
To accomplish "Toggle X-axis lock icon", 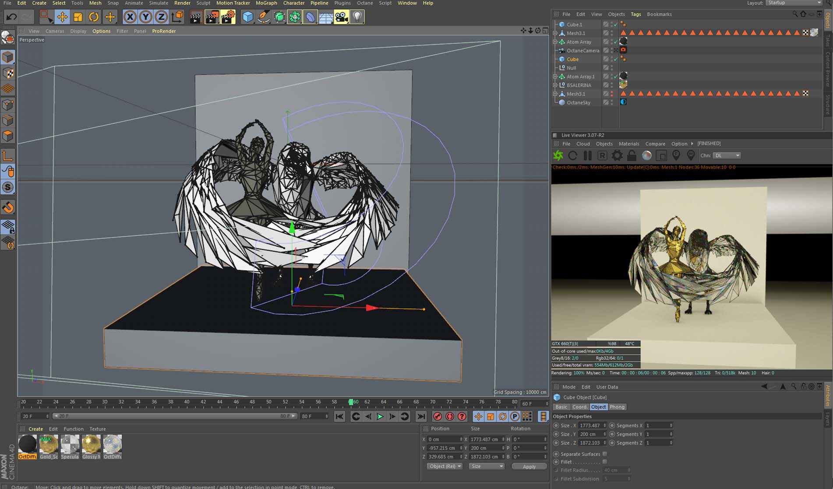I will pos(130,17).
